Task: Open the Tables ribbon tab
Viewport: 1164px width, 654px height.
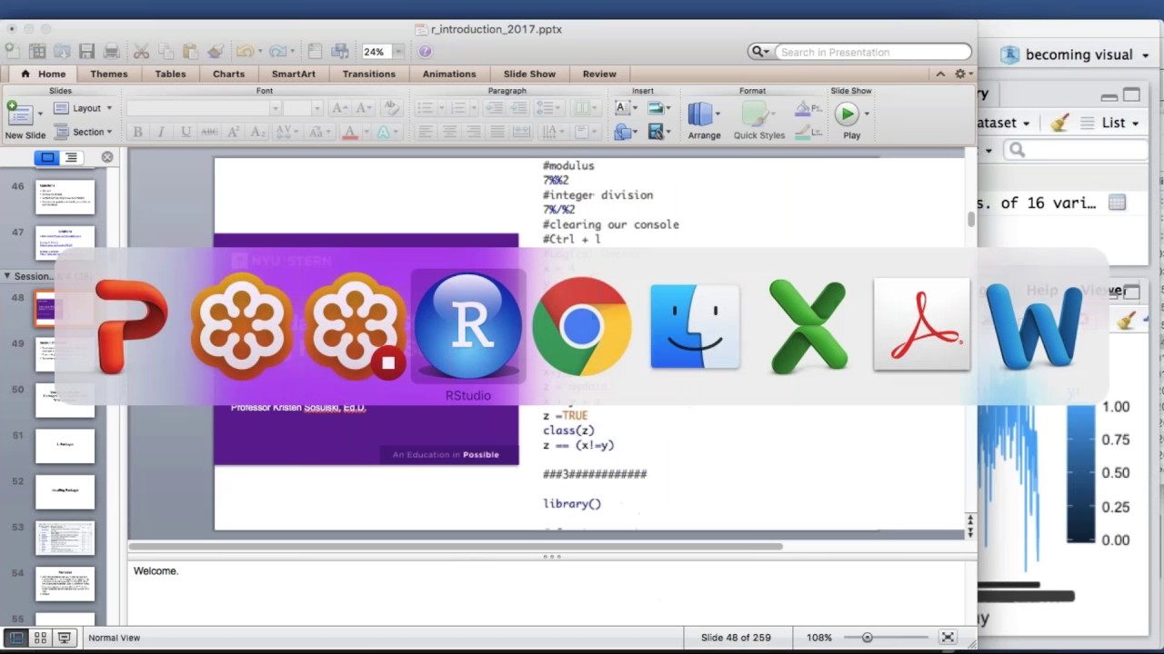Action: [170, 74]
